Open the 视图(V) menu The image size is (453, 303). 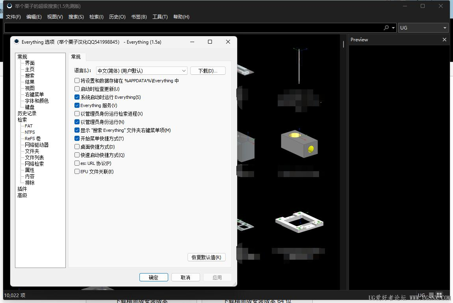pyautogui.click(x=55, y=17)
